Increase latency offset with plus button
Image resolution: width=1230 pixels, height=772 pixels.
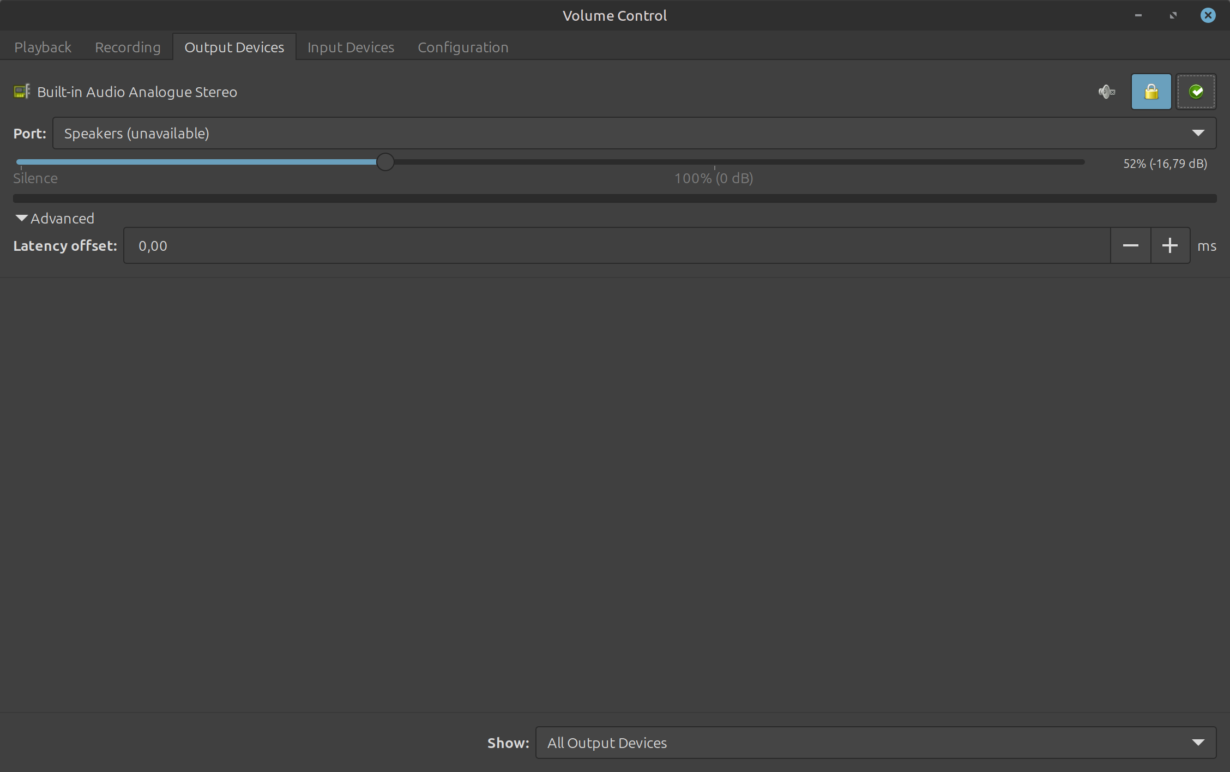[1169, 246]
